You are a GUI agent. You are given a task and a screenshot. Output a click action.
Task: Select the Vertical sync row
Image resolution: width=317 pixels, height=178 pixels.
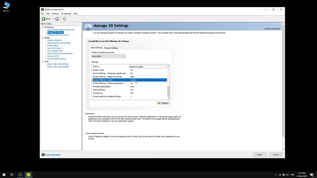pyautogui.click(x=130, y=93)
